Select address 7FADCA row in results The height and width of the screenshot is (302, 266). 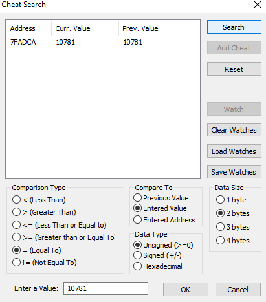(103, 42)
